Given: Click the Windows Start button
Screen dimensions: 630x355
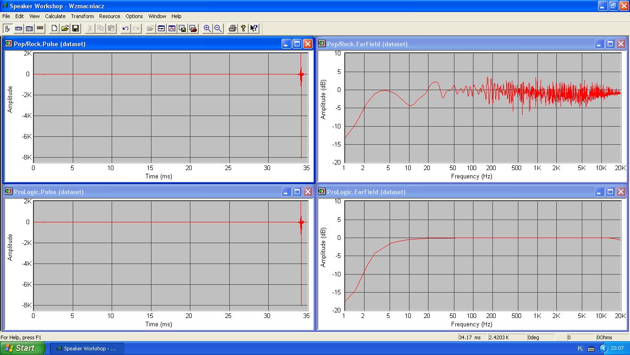Looking at the screenshot, I should pos(22,348).
